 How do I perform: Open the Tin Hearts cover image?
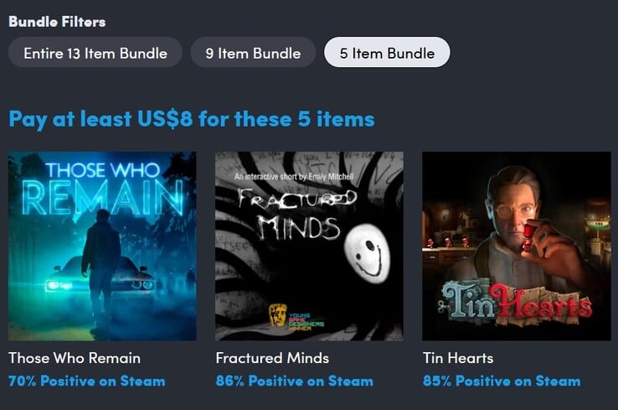pos(517,247)
